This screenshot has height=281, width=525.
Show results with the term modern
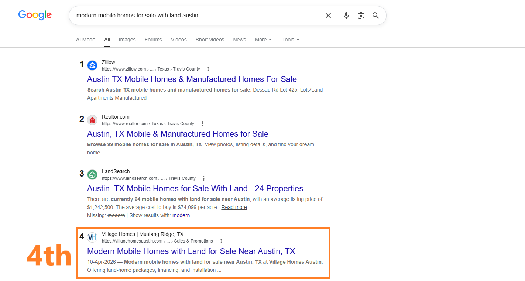click(181, 215)
